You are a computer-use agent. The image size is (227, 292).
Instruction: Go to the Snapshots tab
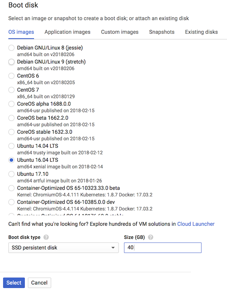[162, 32]
